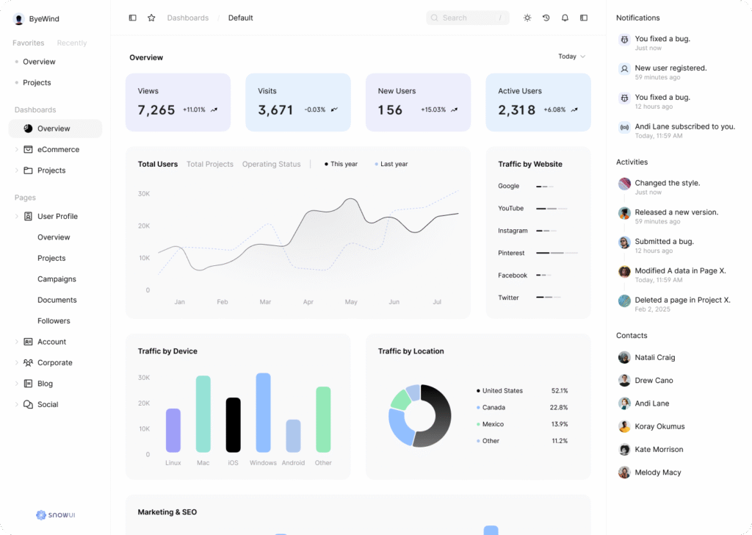This screenshot has width=752, height=535.
Task: Click the favorite star icon
Action: [151, 18]
